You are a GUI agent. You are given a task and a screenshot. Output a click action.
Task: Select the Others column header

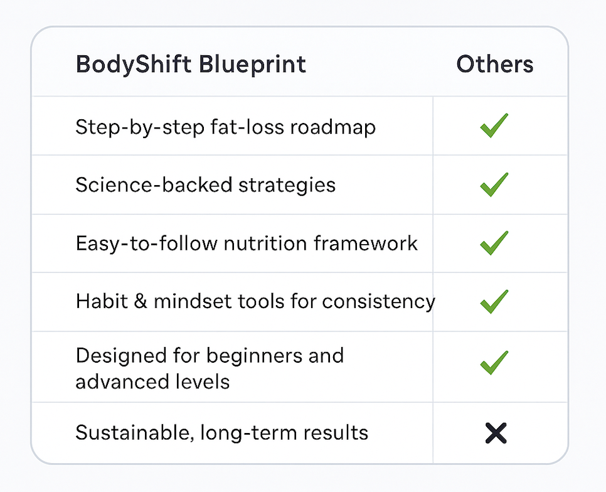click(x=494, y=64)
